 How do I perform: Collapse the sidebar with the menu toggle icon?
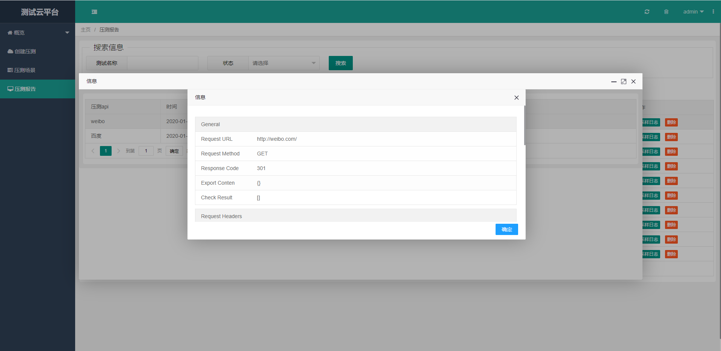click(94, 12)
